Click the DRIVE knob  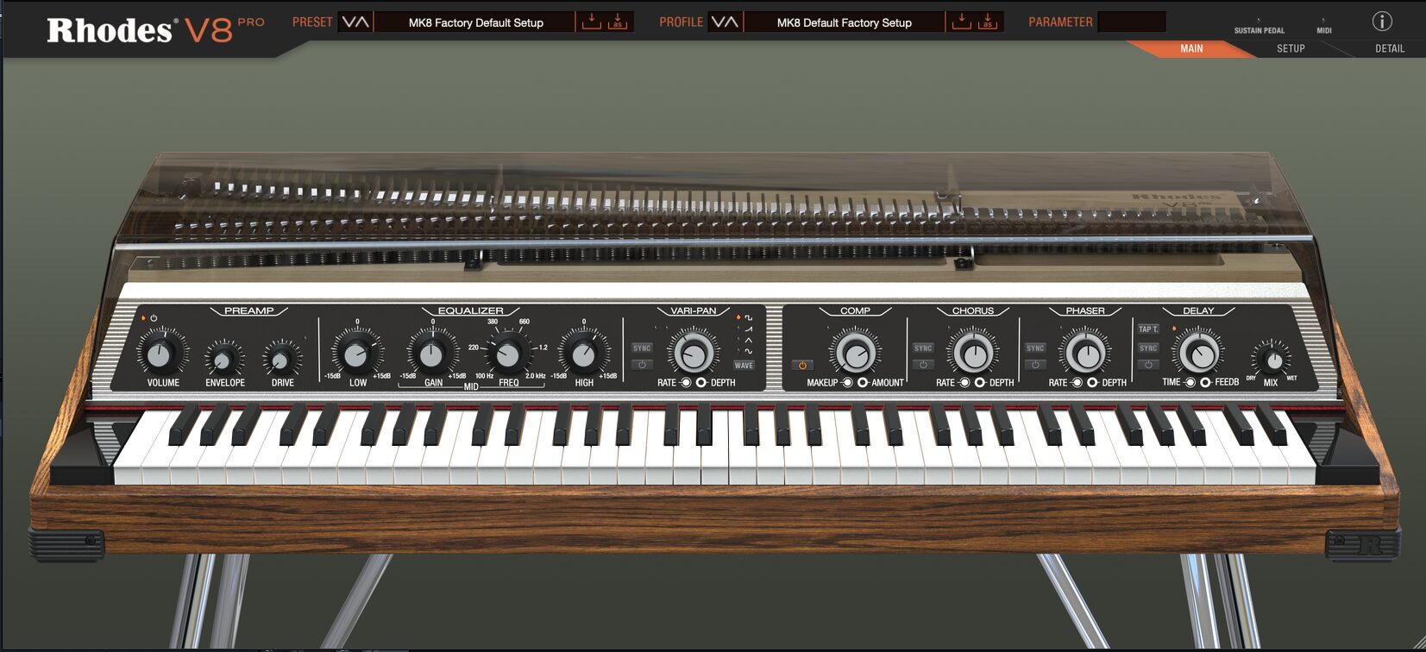pos(281,357)
